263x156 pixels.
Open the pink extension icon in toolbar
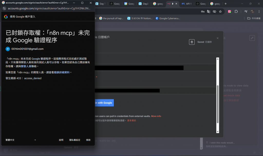[x=229, y=11]
